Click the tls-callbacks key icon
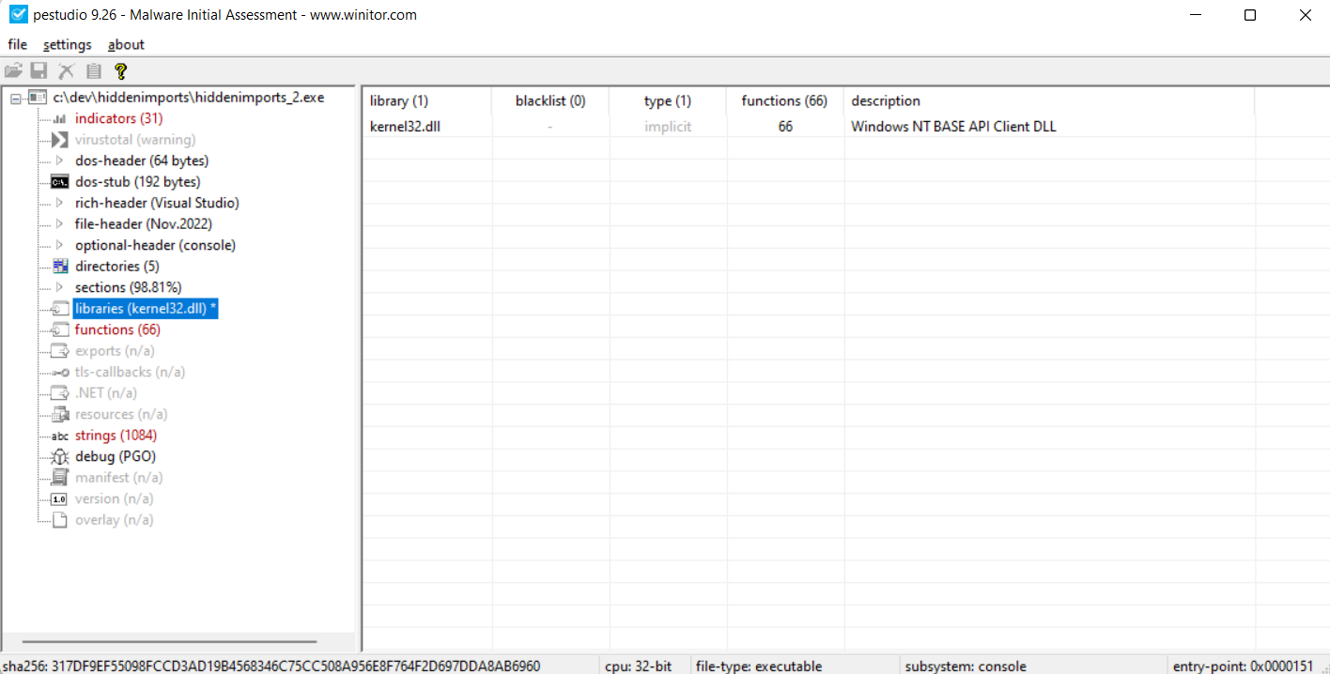This screenshot has height=674, width=1330. click(x=59, y=373)
